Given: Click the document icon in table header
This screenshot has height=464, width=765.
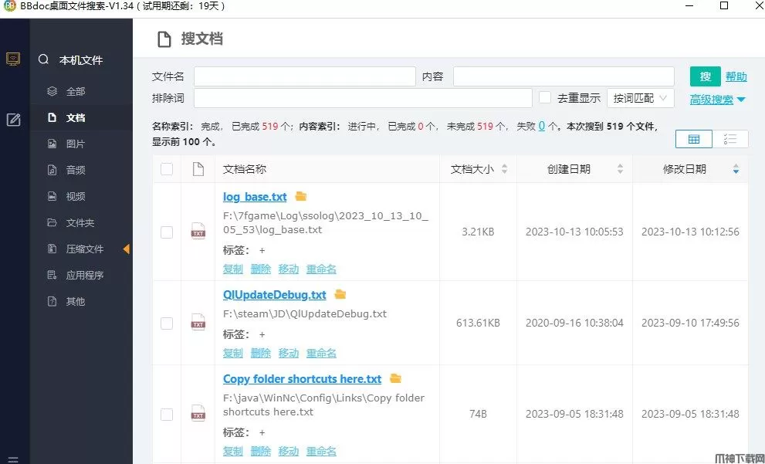Looking at the screenshot, I should click(x=198, y=169).
